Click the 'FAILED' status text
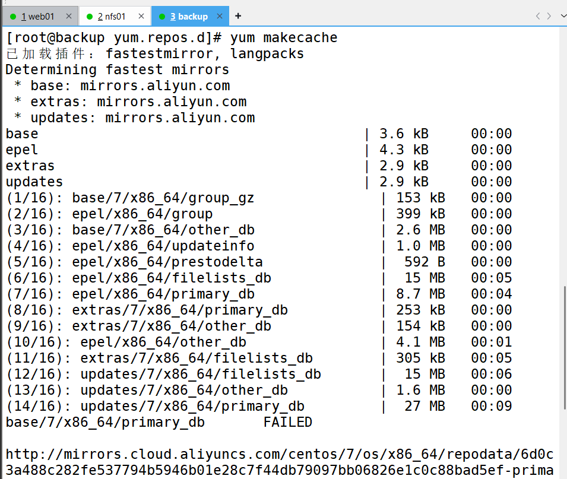The height and width of the screenshot is (479, 567). [x=288, y=422]
